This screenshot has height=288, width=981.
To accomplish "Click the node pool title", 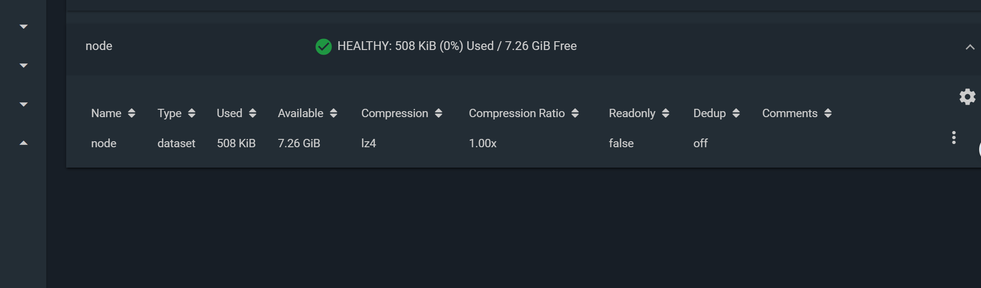I will 99,46.
